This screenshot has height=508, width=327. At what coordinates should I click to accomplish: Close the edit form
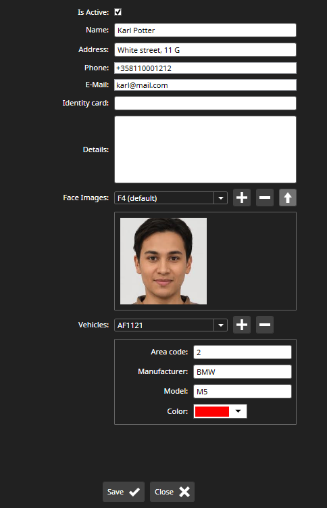172,492
